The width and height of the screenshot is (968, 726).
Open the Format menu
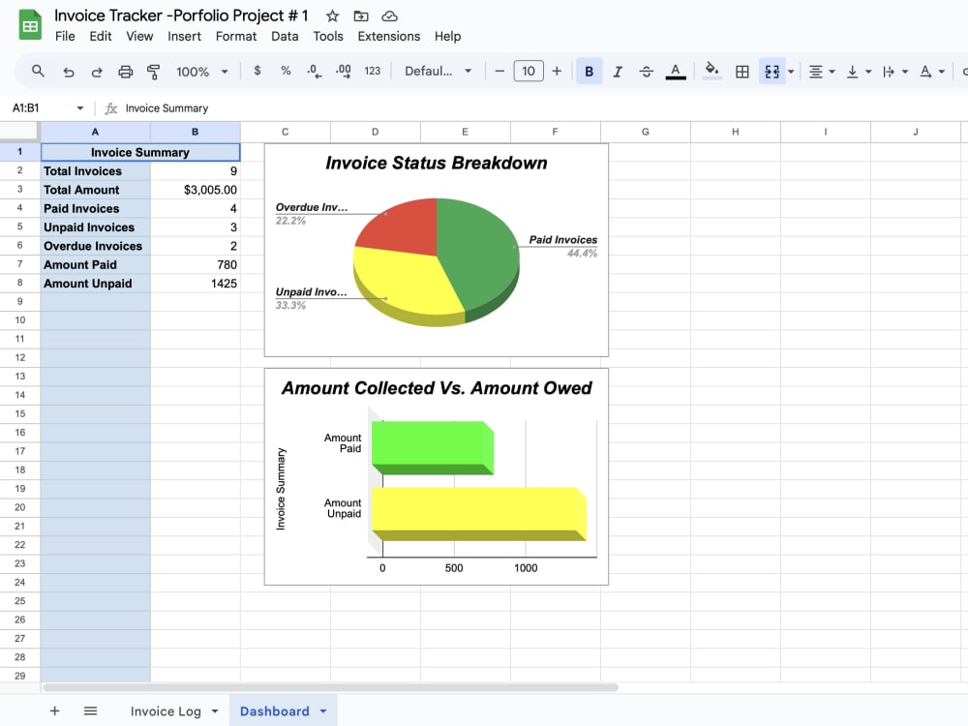click(236, 37)
